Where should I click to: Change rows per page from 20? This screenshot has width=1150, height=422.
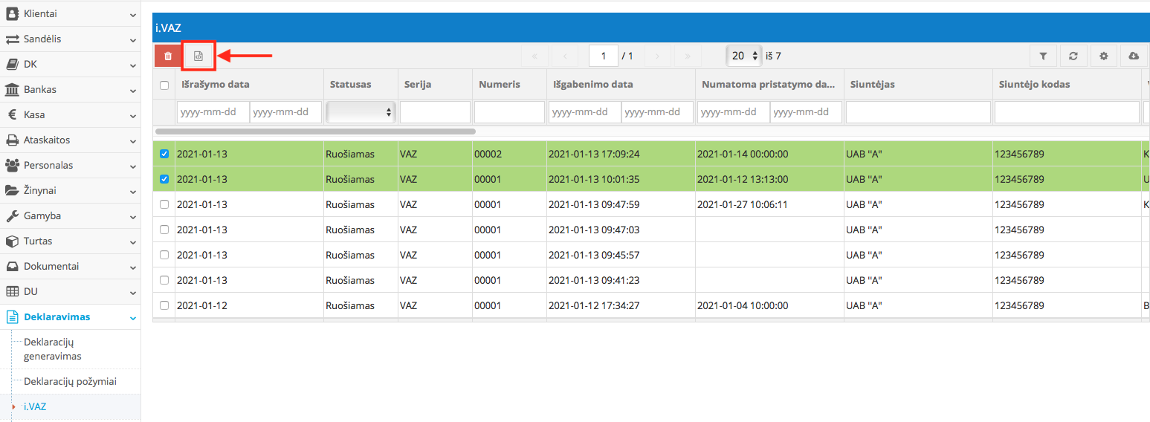[744, 56]
